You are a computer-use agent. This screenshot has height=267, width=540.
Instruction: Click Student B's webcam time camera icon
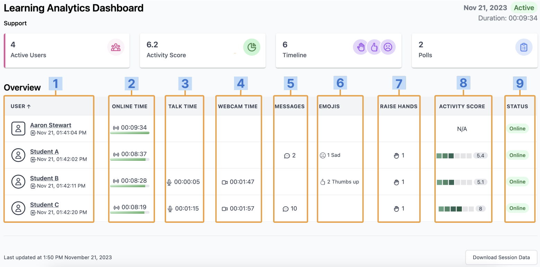225,182
